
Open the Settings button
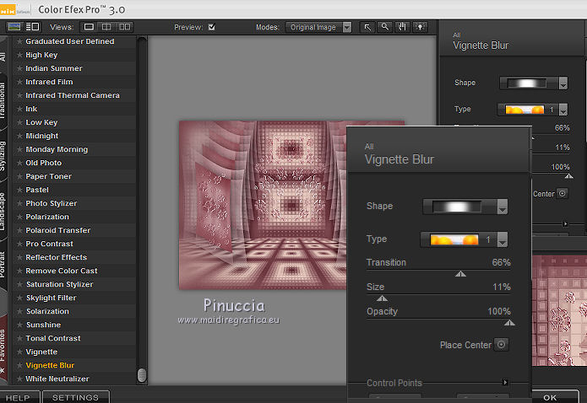75,397
